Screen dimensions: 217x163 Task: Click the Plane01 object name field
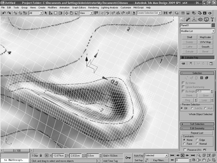point(195,25)
